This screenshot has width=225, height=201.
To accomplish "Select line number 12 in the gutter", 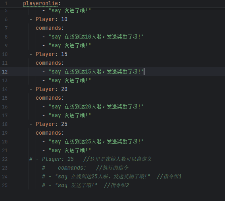I will 5,72.
